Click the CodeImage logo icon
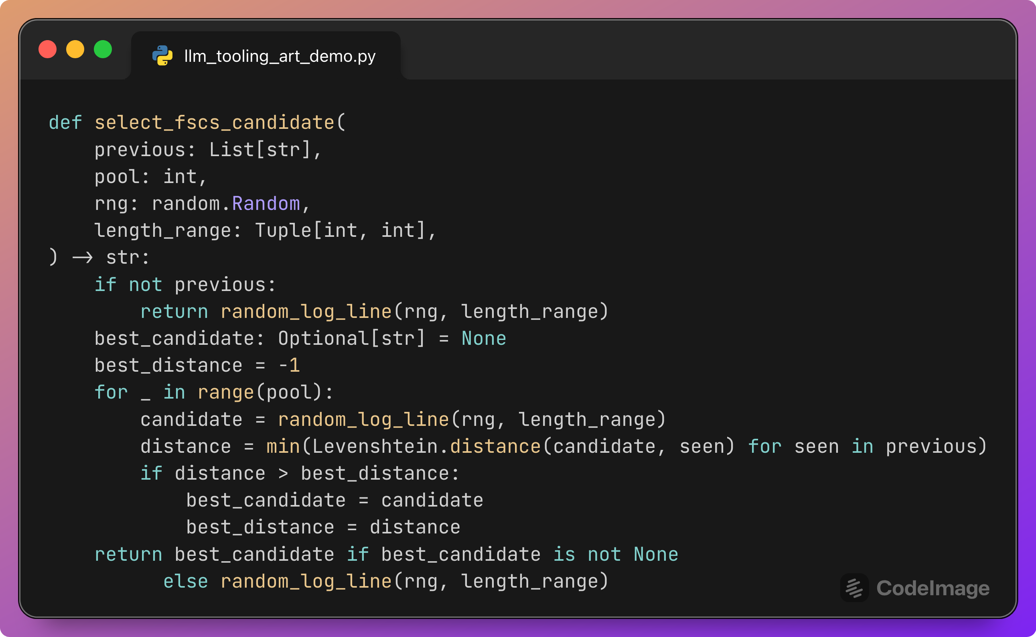The height and width of the screenshot is (637, 1036). (854, 588)
